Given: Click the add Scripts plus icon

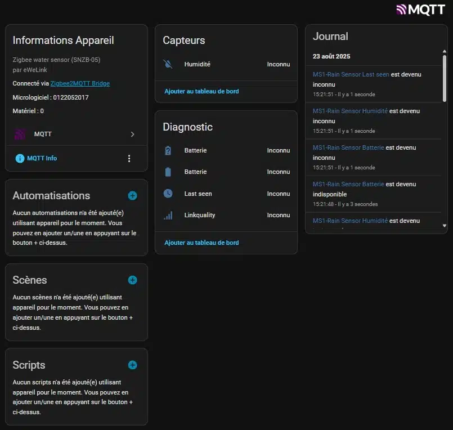Looking at the screenshot, I should click(x=132, y=365).
